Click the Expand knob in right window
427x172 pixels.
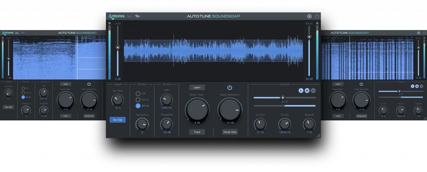coord(418,110)
